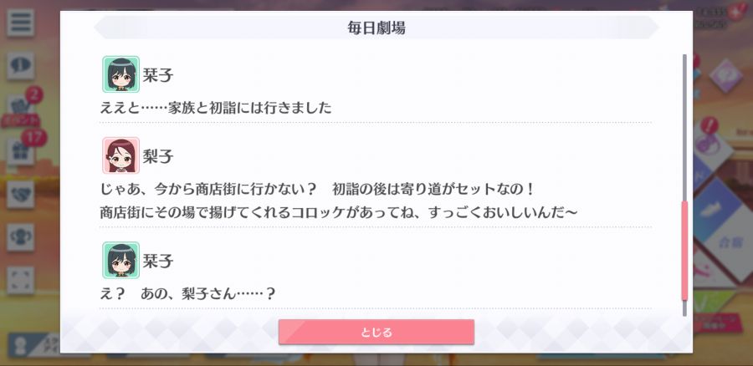
Task: Click the purple diamond chat icon
Action: (x=725, y=75)
